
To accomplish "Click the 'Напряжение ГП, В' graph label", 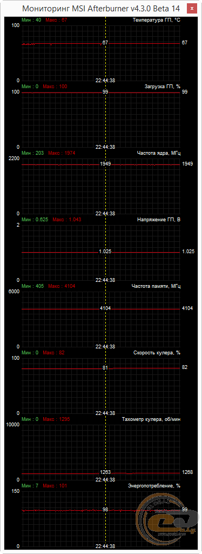I will [x=159, y=220].
